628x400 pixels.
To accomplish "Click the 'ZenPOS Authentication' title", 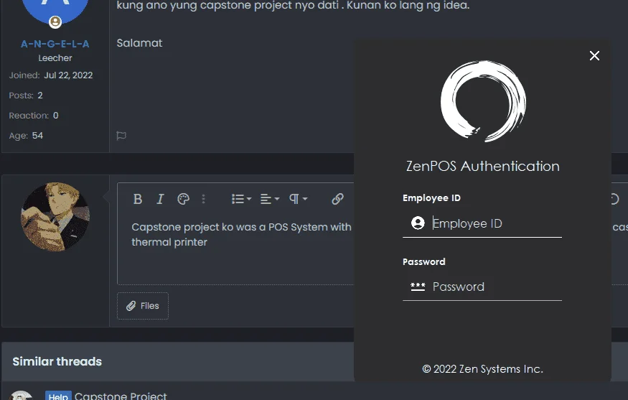I will (x=482, y=166).
